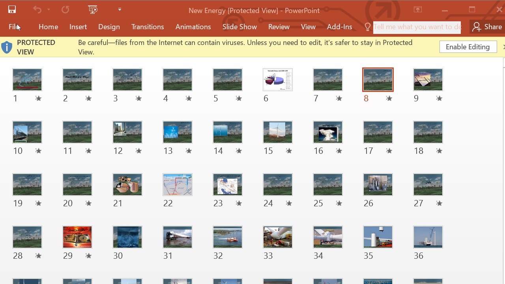Select slide 16 cloud thumbnail

point(328,132)
